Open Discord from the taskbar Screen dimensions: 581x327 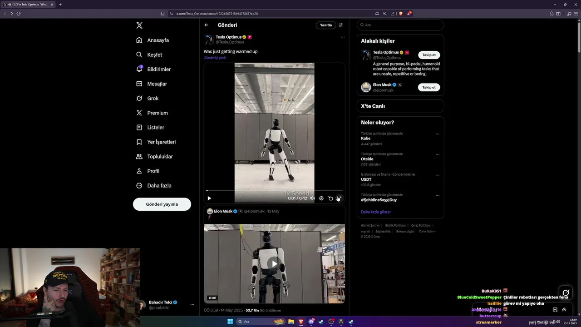(x=311, y=322)
